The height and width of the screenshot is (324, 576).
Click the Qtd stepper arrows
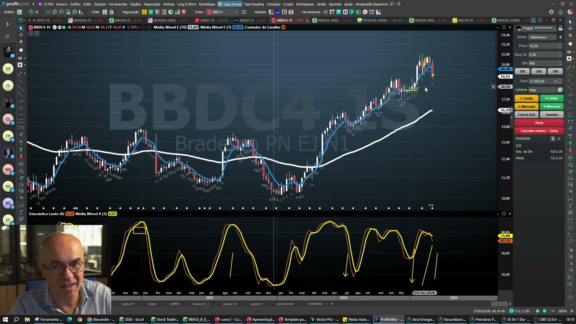point(560,63)
